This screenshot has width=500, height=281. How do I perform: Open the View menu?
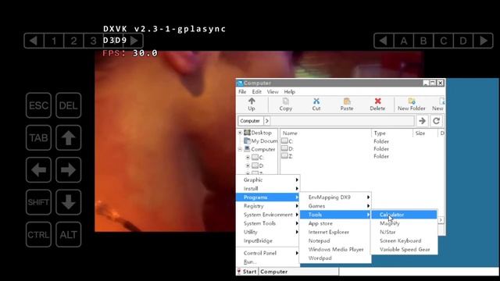[273, 92]
